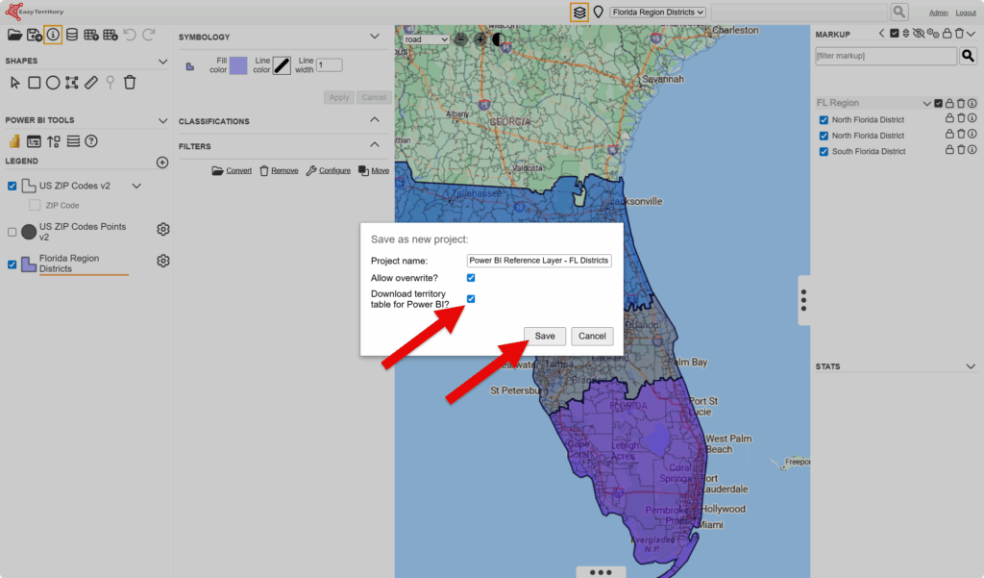Screen dimensions: 984x578
Task: Open the road map type dropdown
Action: pyautogui.click(x=426, y=39)
